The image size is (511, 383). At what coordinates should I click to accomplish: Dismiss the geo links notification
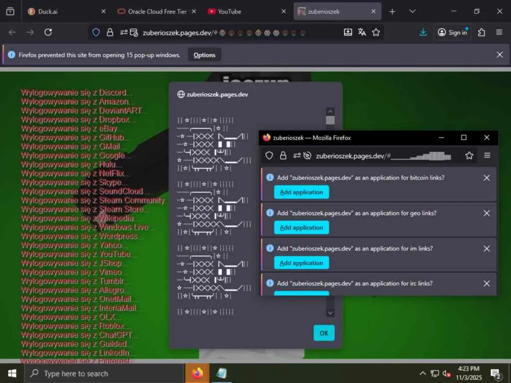(487, 213)
